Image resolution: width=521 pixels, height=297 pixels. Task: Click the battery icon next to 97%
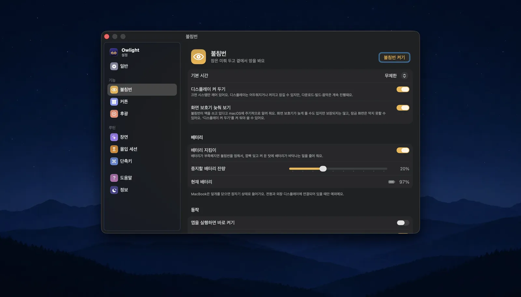(392, 182)
